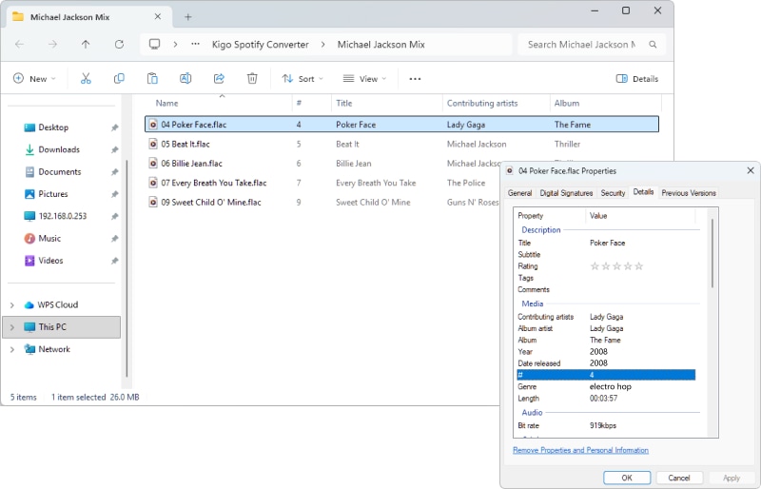Select the 04 Poker Face.flac file
The height and width of the screenshot is (489, 761).
tap(401, 125)
